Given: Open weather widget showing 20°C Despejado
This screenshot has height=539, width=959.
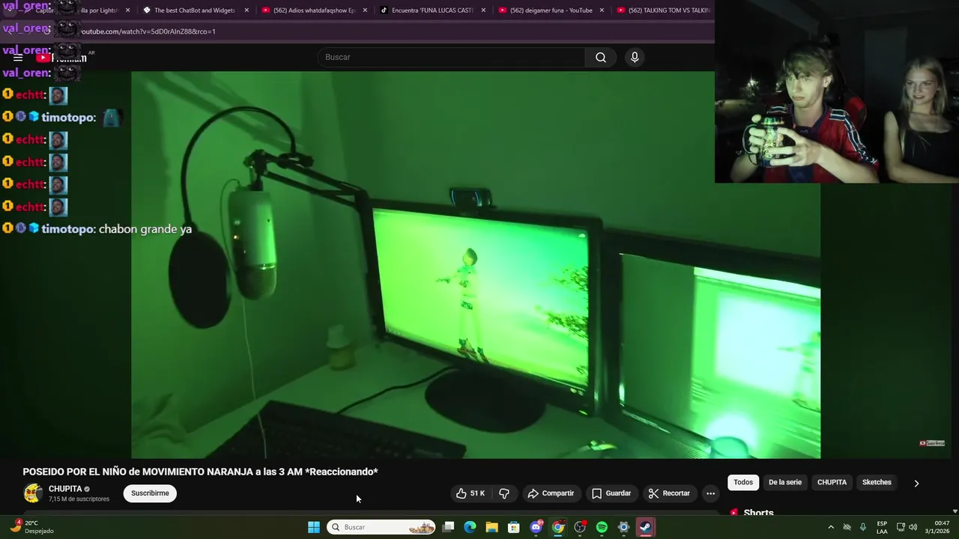Looking at the screenshot, I should pyautogui.click(x=33, y=527).
